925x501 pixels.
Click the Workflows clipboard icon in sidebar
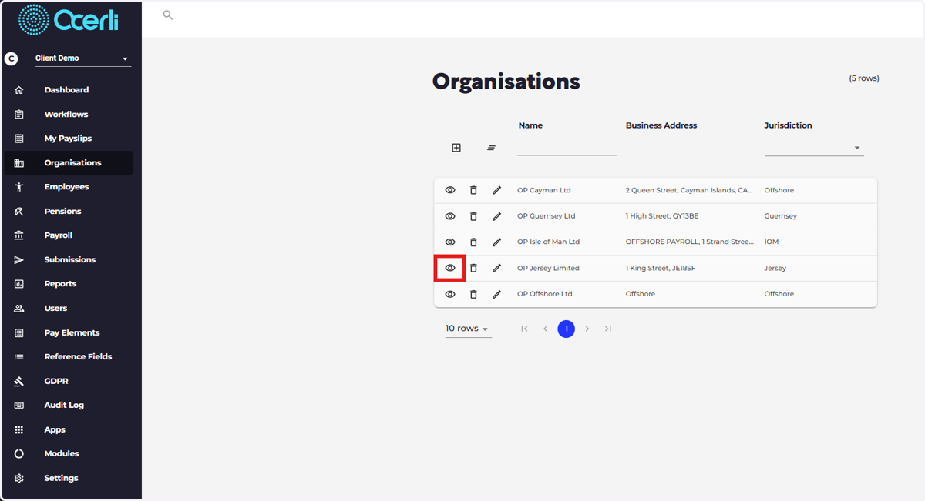pos(19,115)
